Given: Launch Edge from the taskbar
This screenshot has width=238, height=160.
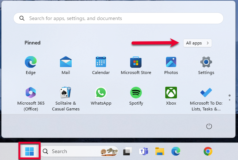Looking at the screenshot, I should click(x=176, y=151).
